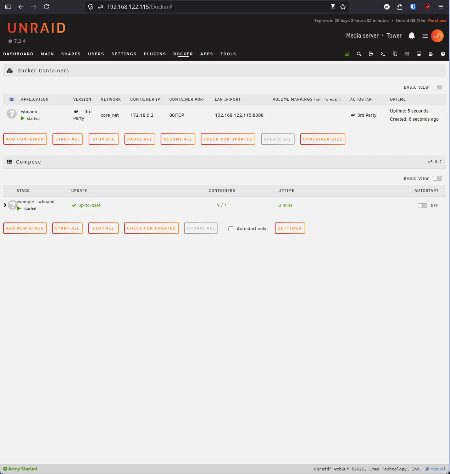
Task: Click the browser address bar
Action: click(216, 7)
